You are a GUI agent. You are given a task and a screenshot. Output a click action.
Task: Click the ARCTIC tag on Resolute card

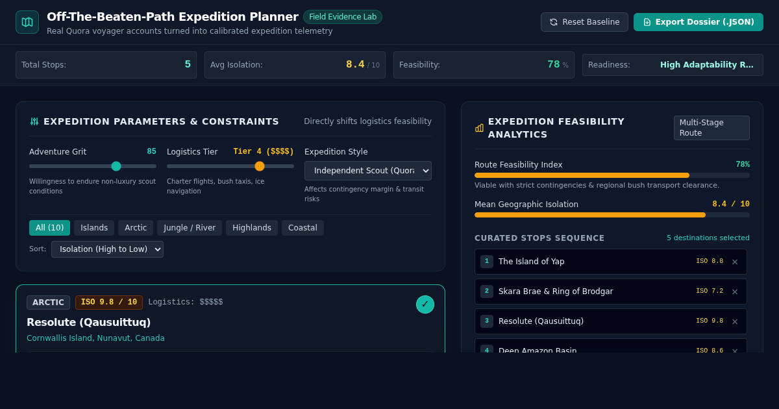[48, 303]
